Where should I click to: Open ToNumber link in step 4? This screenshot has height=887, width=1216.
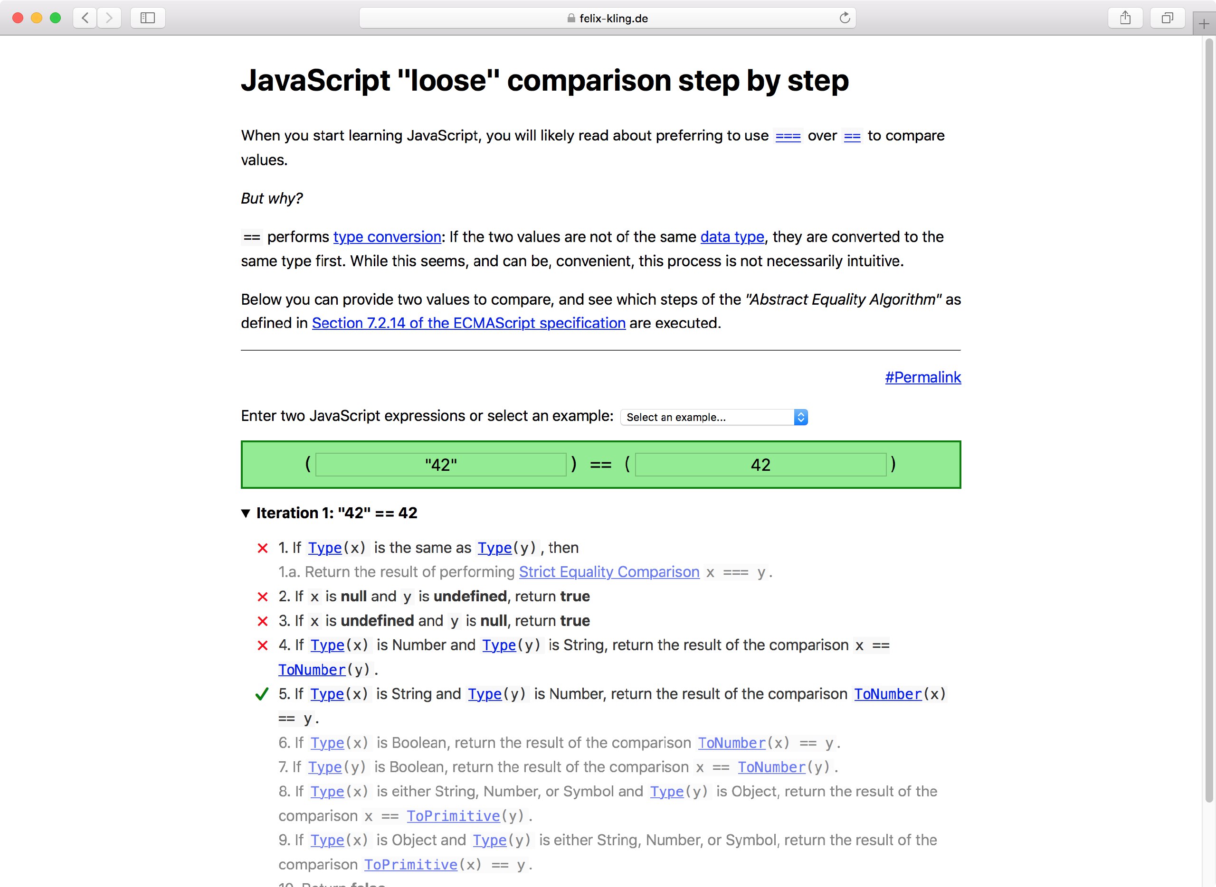pyautogui.click(x=312, y=670)
